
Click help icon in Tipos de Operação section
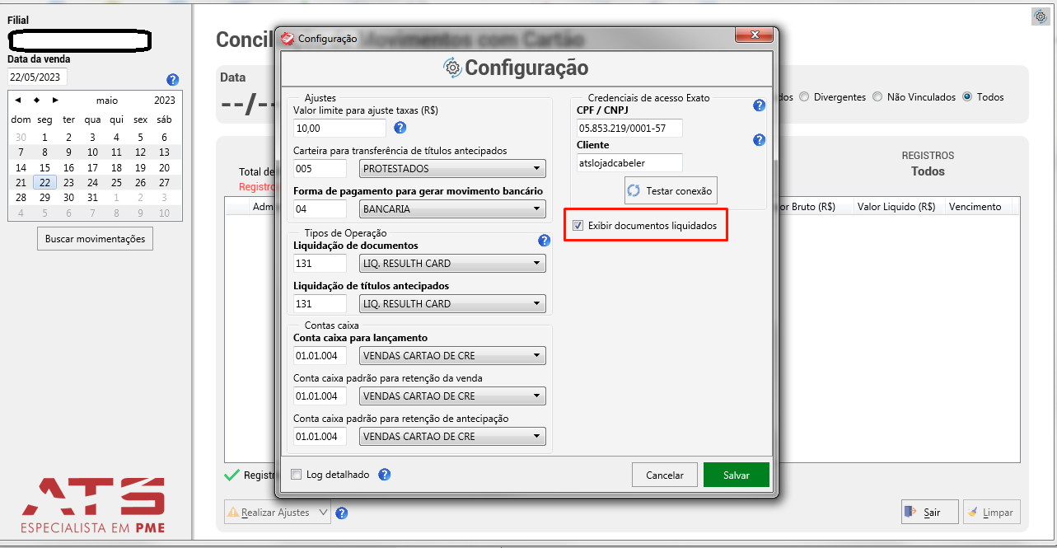(x=544, y=241)
